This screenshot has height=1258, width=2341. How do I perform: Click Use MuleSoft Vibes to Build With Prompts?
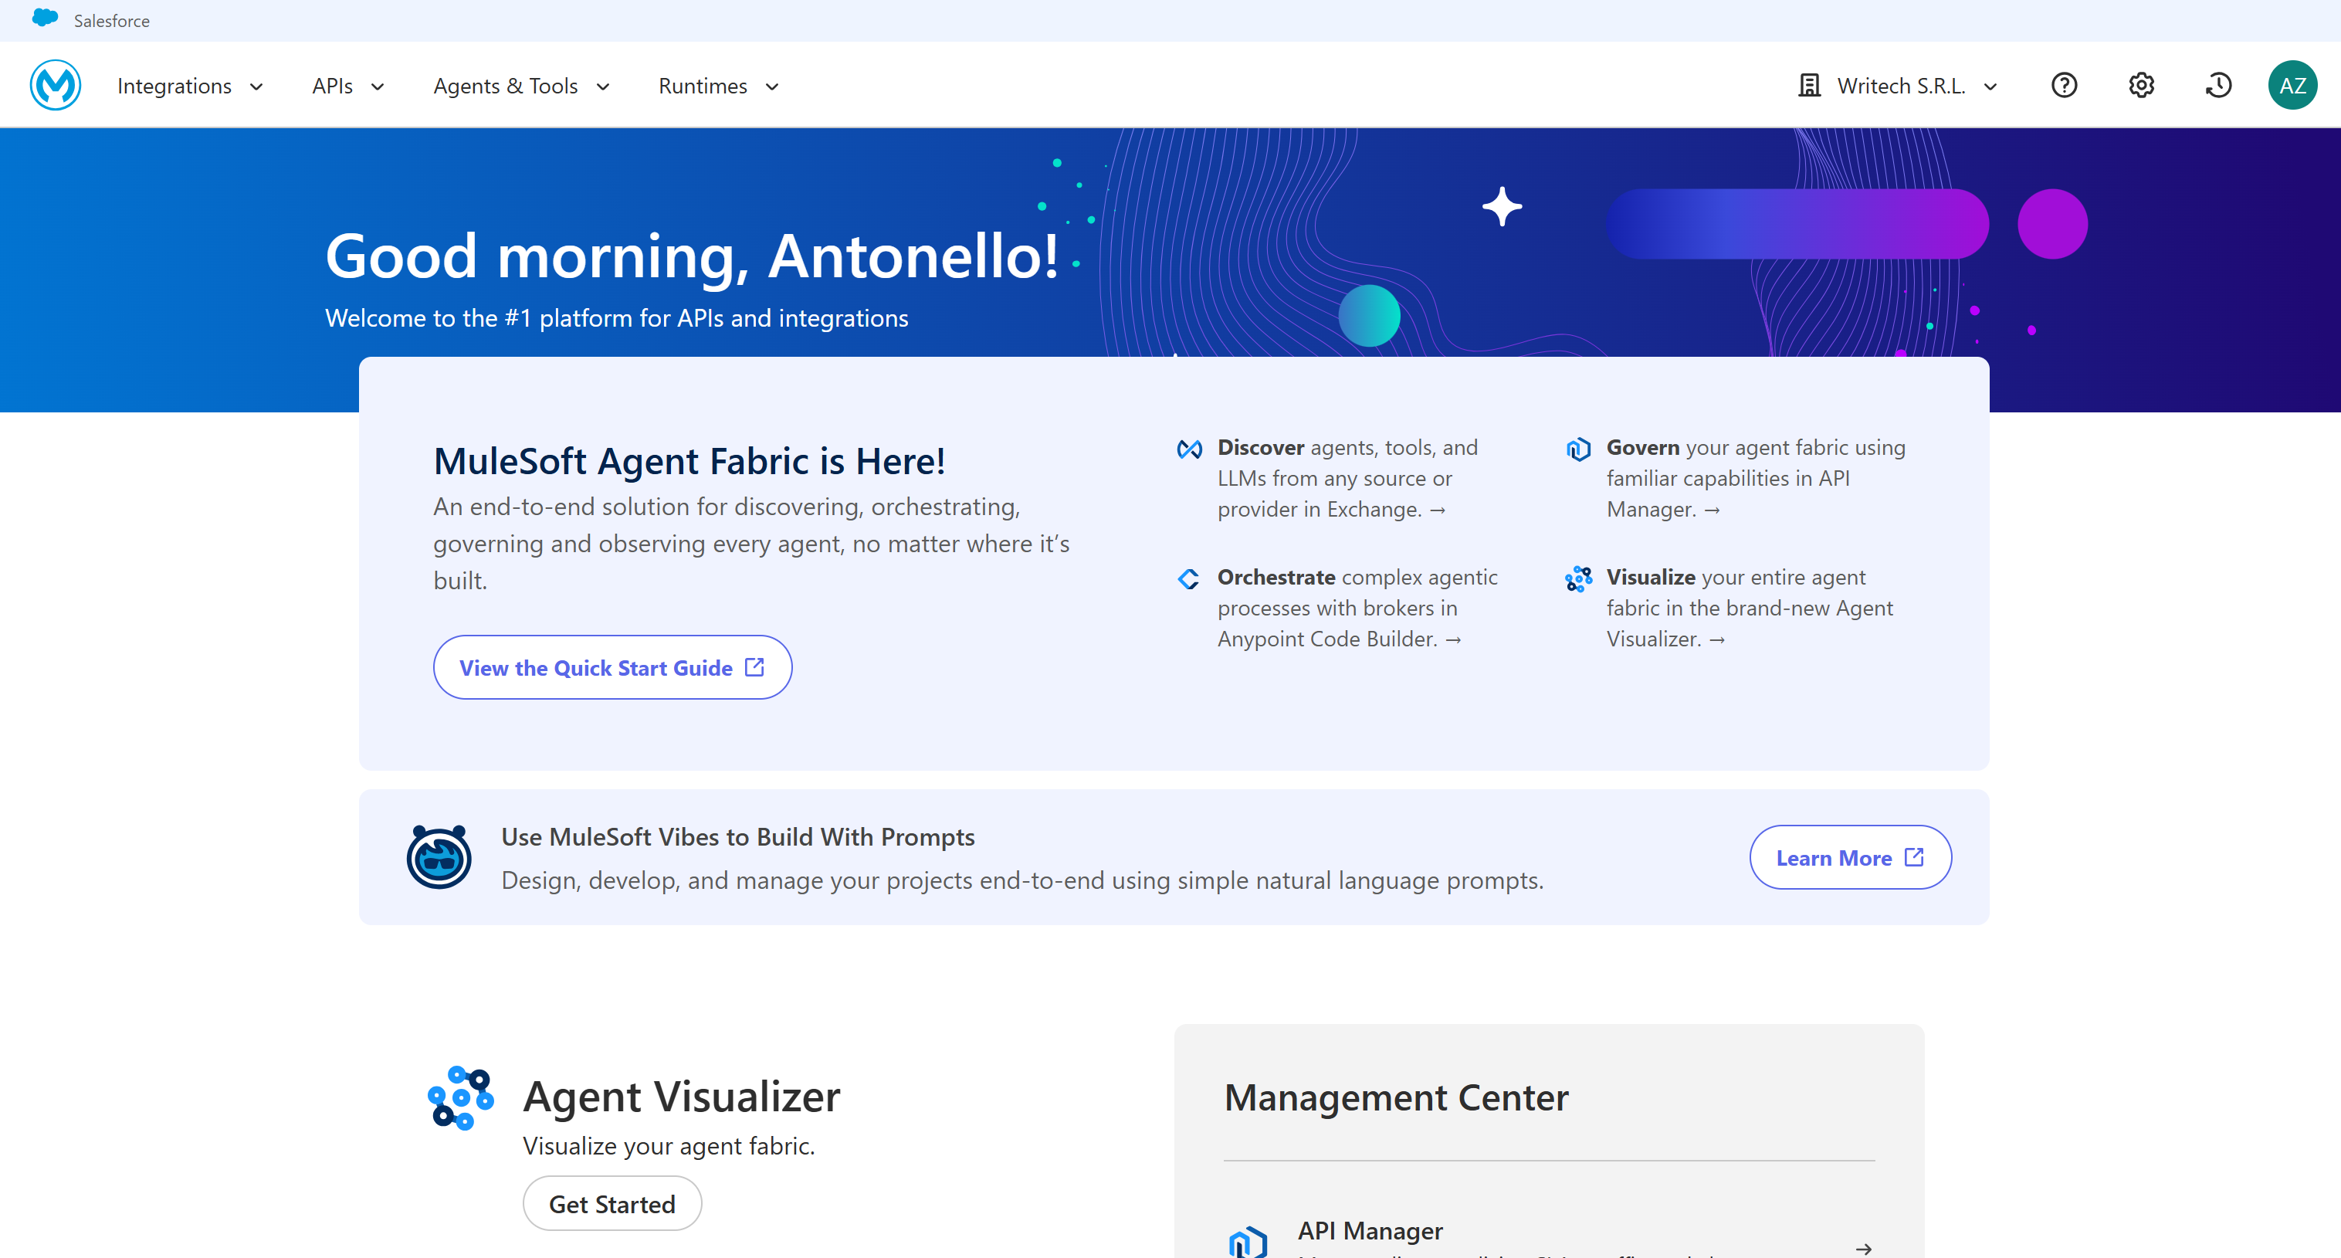click(x=738, y=836)
